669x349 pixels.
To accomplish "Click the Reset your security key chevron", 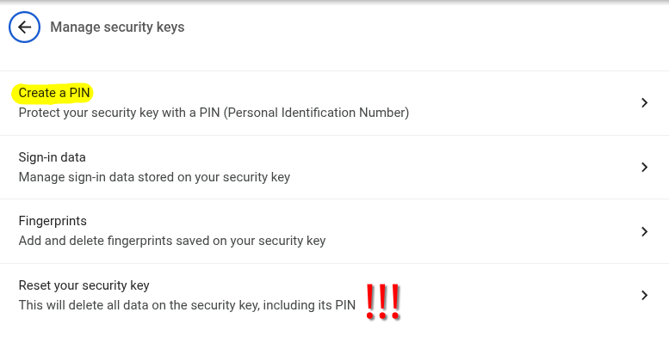I will (644, 295).
